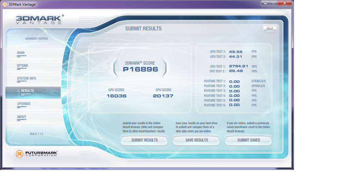344x193 pixels.
Task: Click the Submit Results button
Action: [x=144, y=140]
